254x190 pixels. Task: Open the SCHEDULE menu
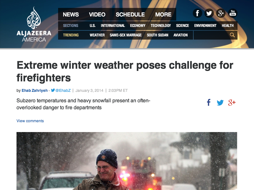pyautogui.click(x=130, y=15)
